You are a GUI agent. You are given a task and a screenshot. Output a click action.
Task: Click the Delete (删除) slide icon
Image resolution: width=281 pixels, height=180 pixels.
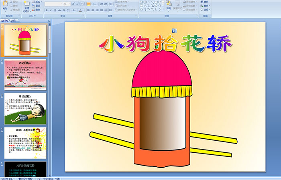[33, 10]
